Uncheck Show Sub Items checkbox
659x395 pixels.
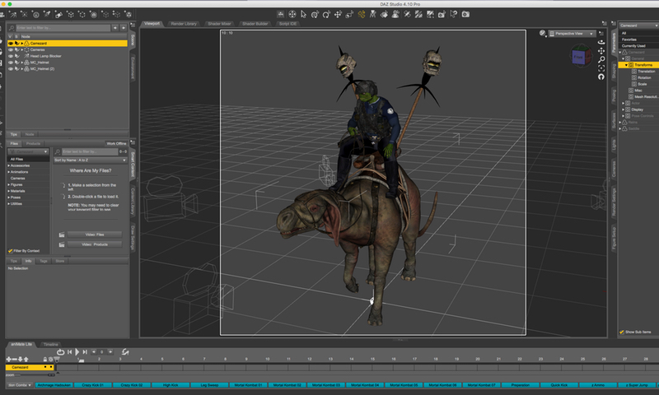pyautogui.click(x=622, y=332)
